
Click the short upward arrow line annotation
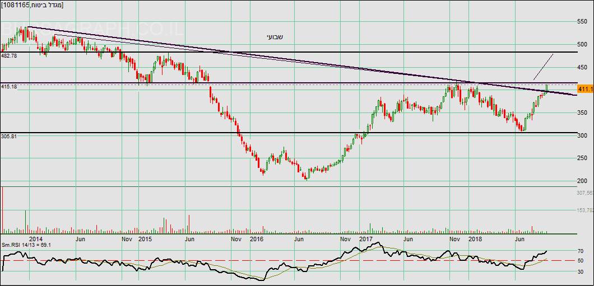543,67
